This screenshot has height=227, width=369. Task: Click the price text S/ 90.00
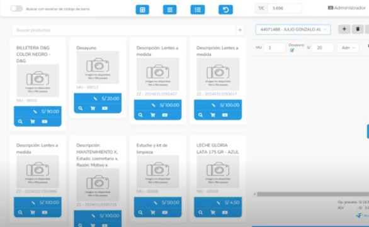50,112
